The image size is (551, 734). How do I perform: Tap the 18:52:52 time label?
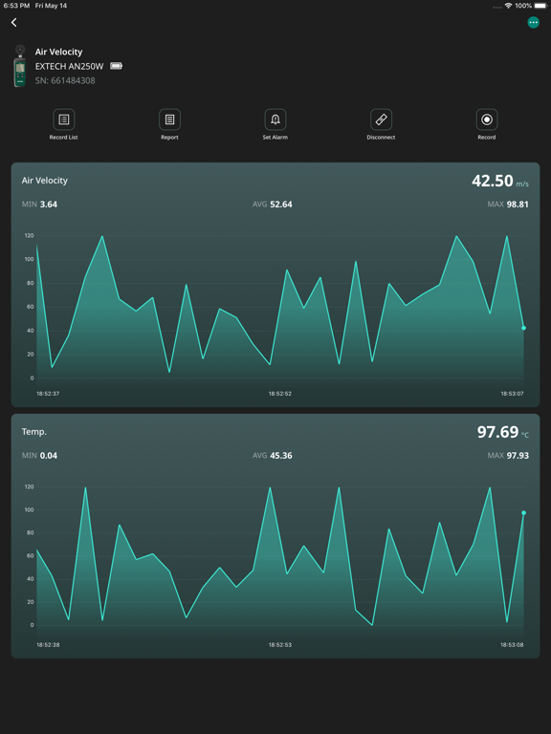pyautogui.click(x=279, y=394)
